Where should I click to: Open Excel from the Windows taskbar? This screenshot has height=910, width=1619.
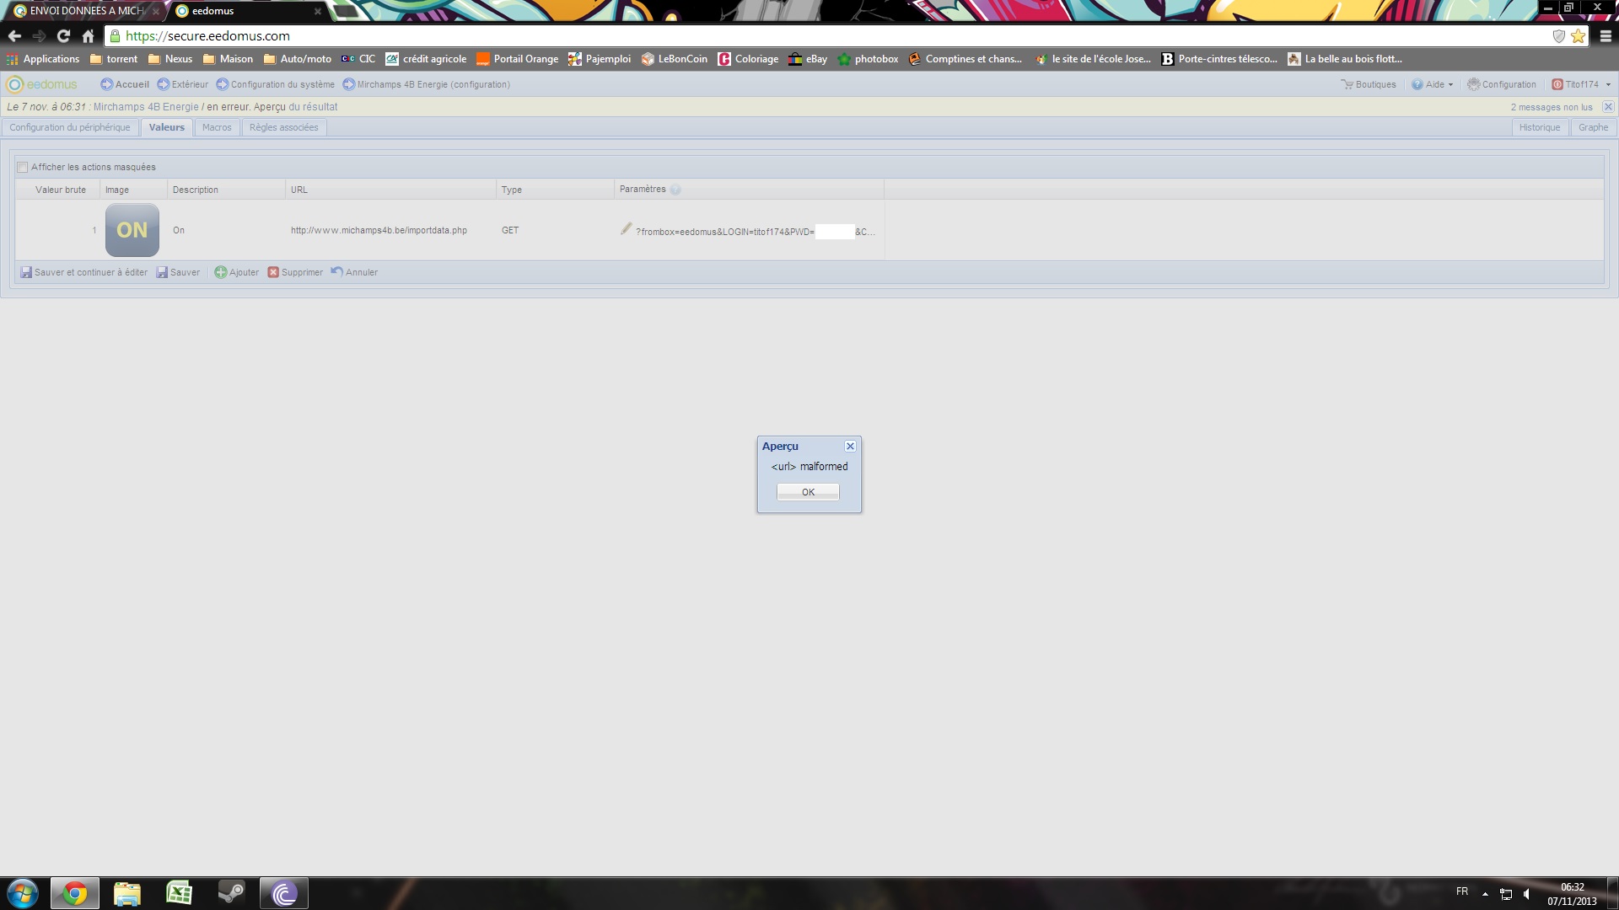click(x=179, y=893)
